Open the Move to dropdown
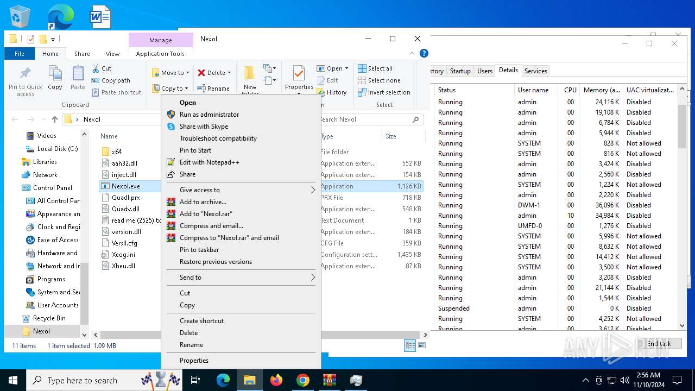Viewport: 695px width, 391px height. [x=170, y=73]
